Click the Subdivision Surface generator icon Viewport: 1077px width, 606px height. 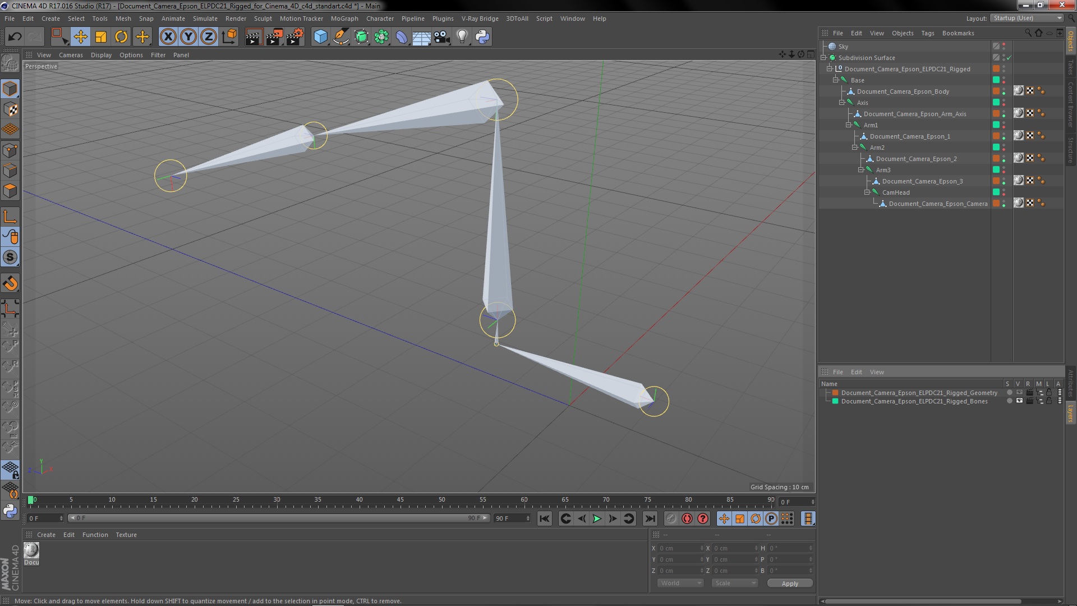pos(361,37)
